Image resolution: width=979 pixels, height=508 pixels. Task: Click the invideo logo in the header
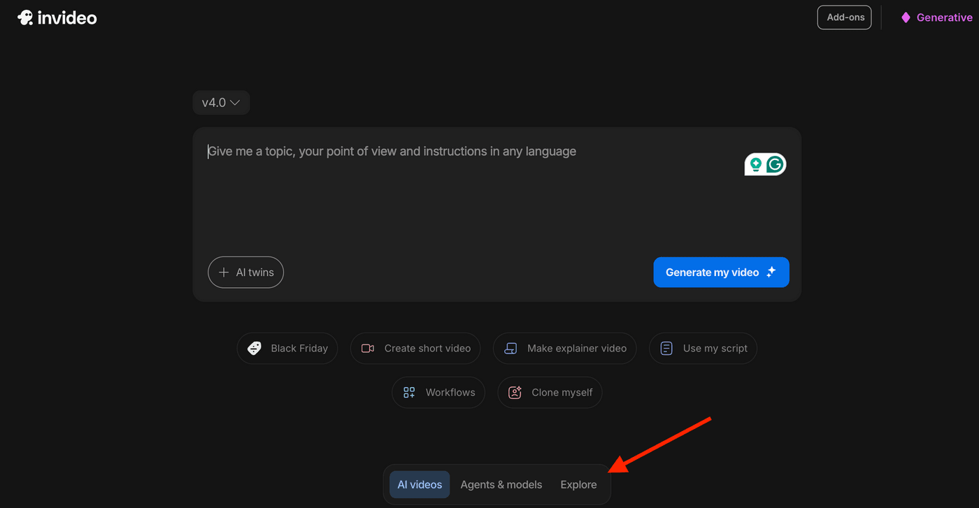(57, 17)
